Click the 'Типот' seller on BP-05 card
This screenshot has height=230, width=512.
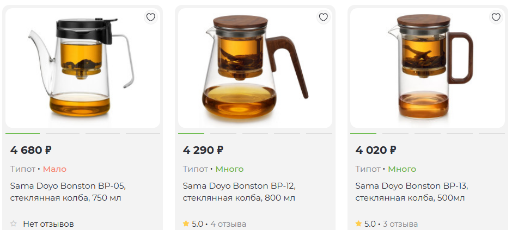pos(22,169)
